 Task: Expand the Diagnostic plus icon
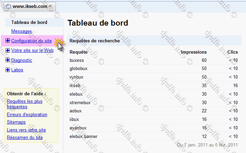point(8,60)
